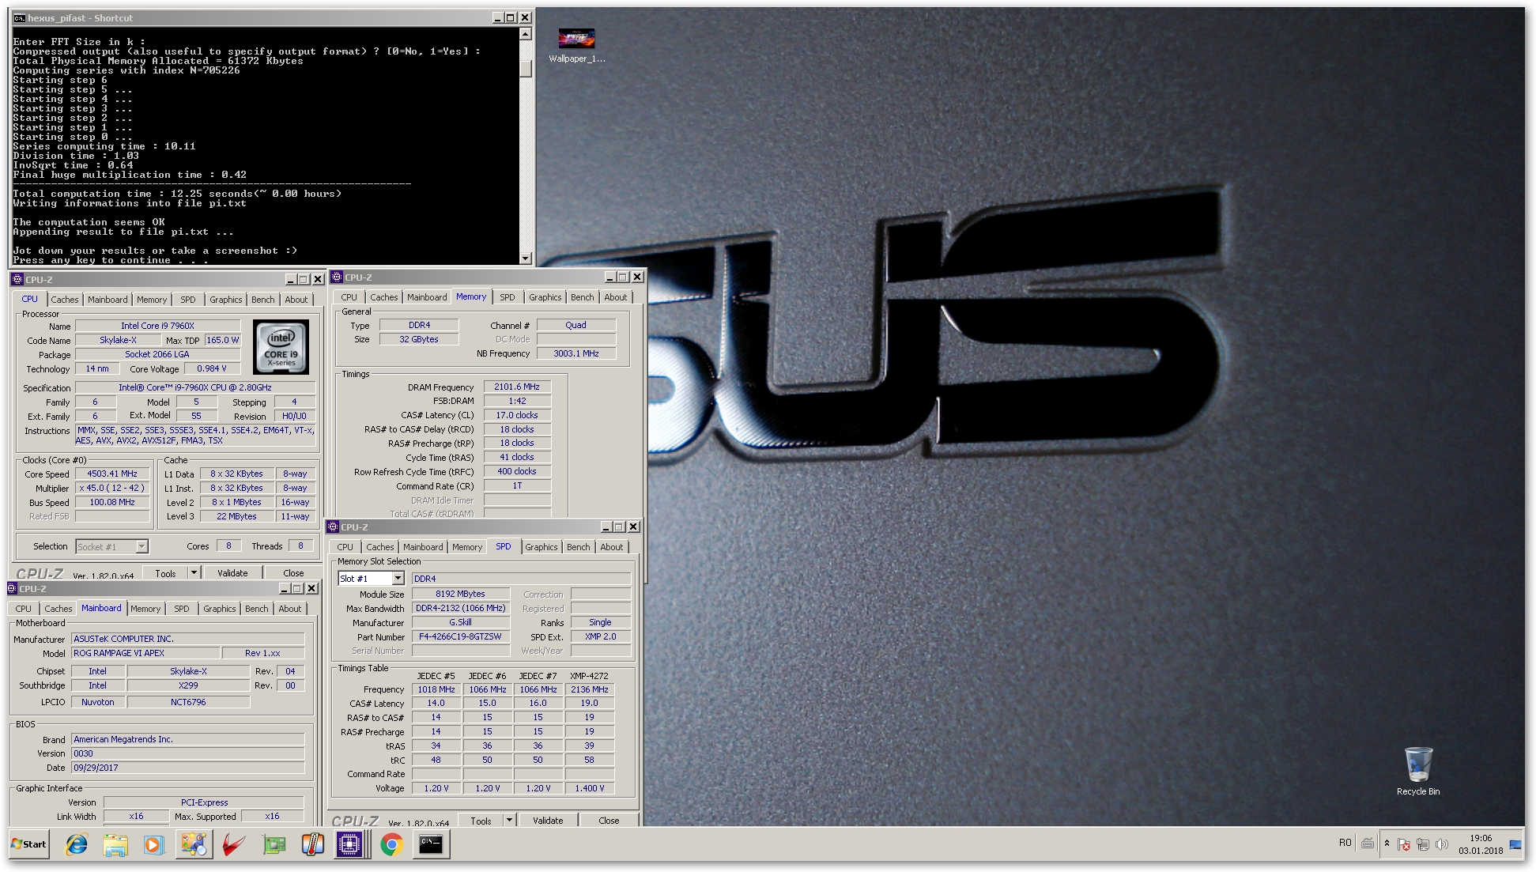Viewport: 1536px width, 872px height.
Task: Open About tab in SPD window
Action: [612, 547]
